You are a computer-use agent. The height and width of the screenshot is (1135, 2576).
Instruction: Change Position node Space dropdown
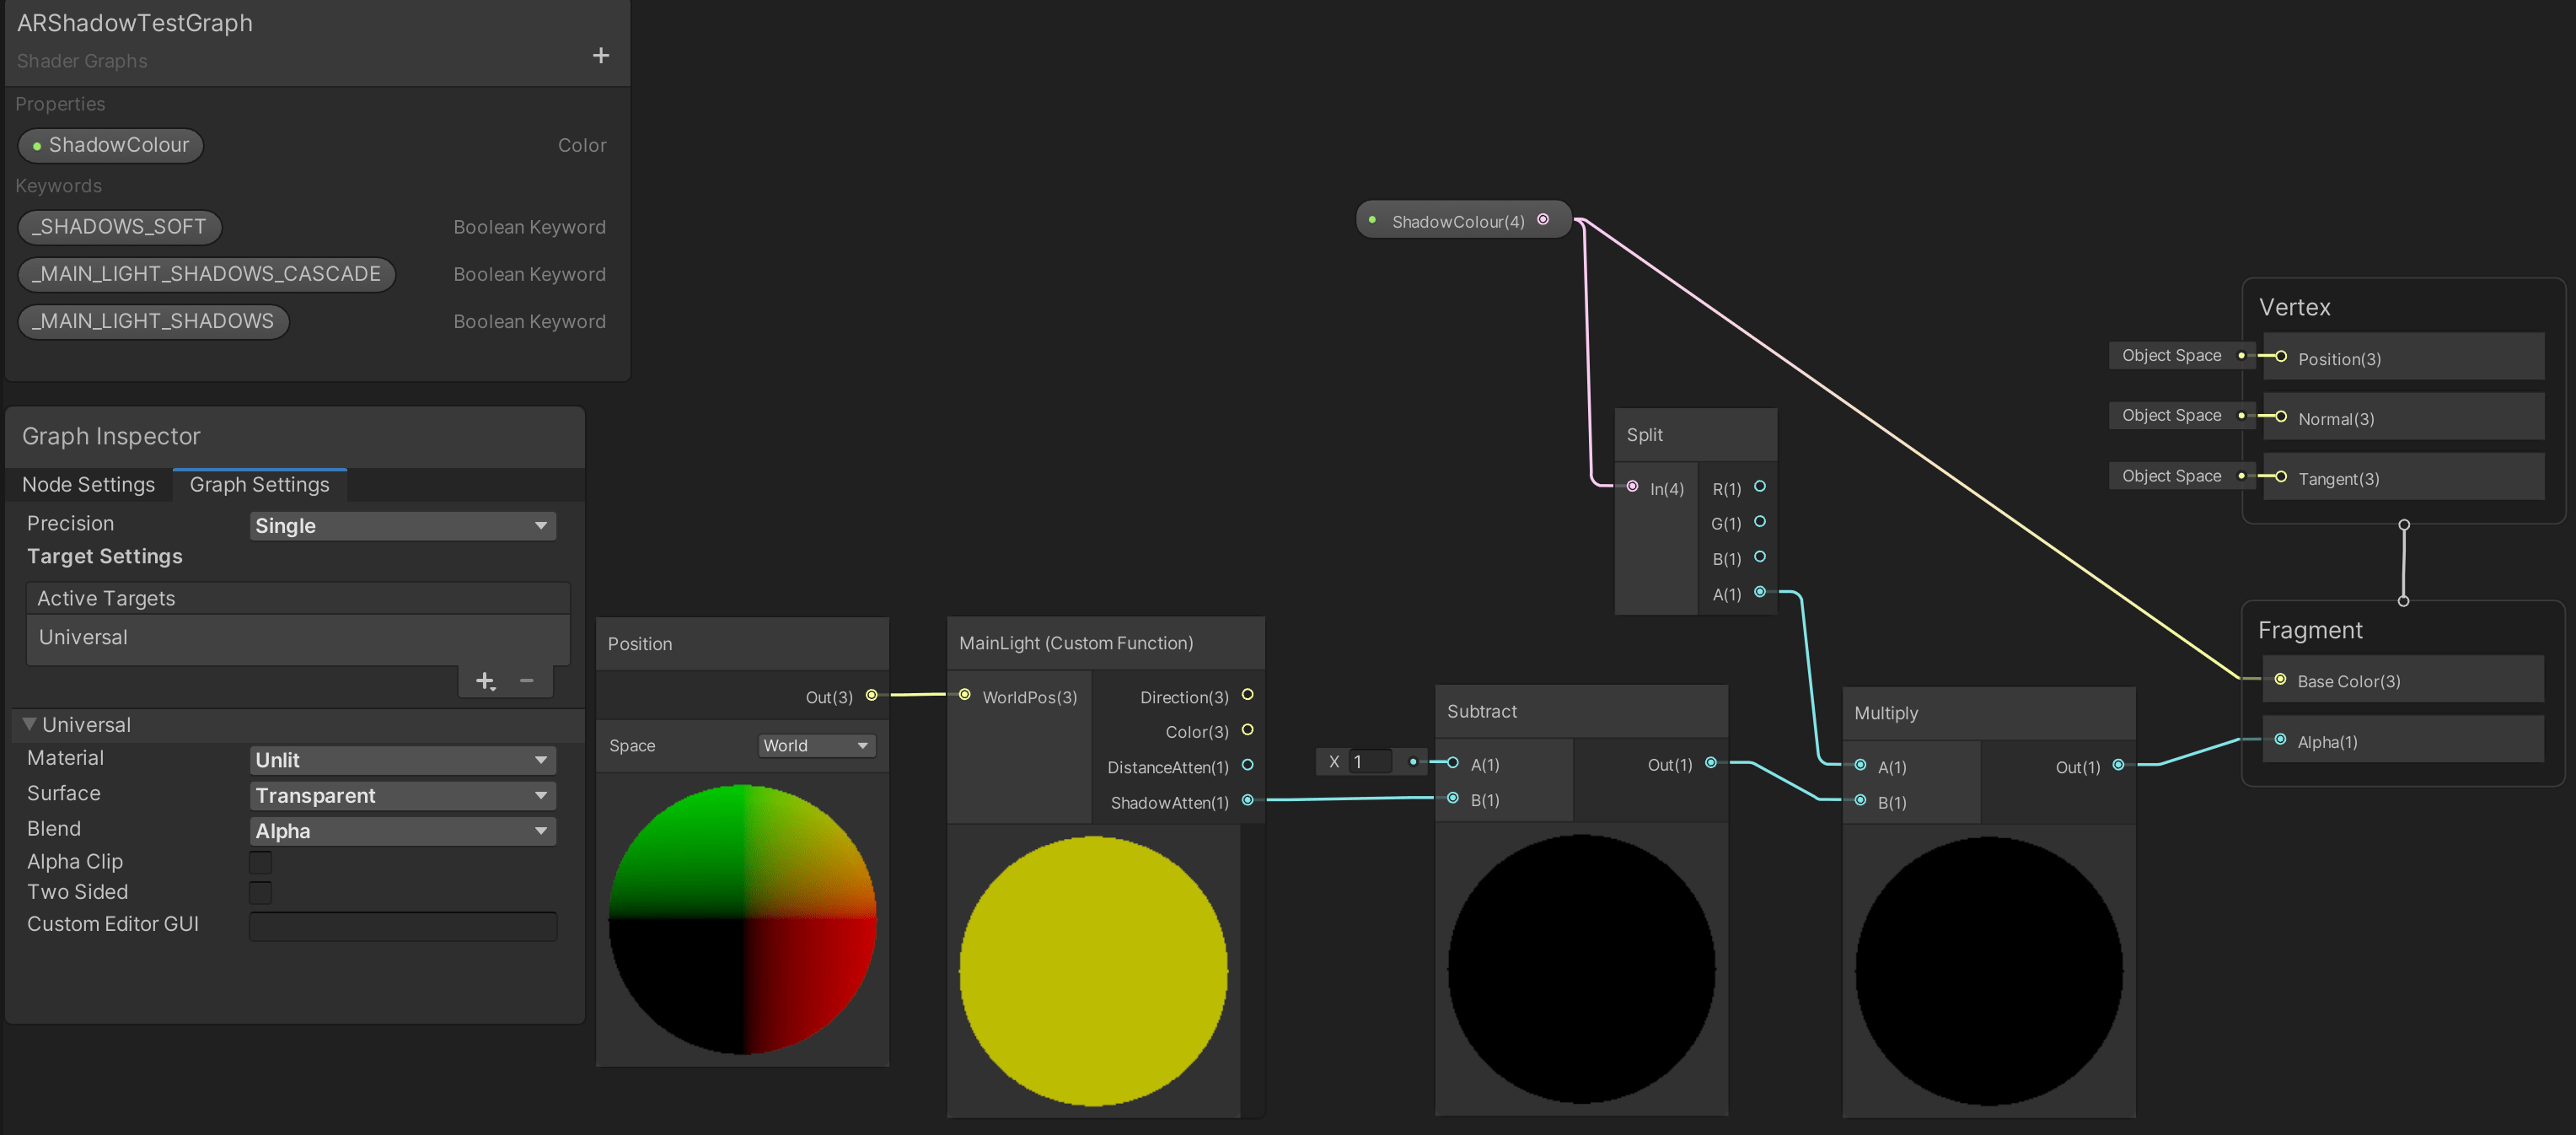[x=815, y=746]
